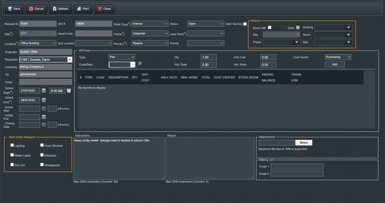
Task: Open the time picker clock icon
Action: coord(69,91)
